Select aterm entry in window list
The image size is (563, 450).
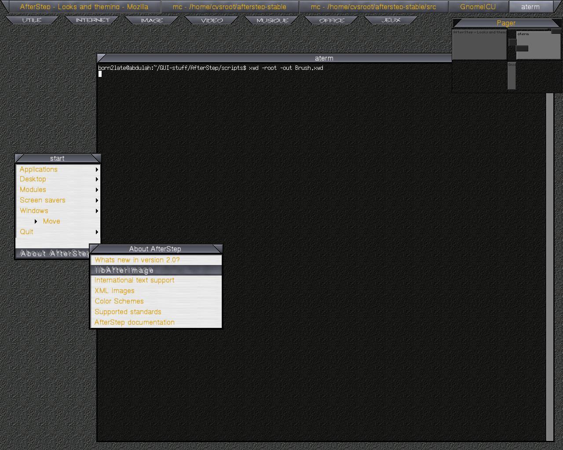pyautogui.click(x=530, y=7)
